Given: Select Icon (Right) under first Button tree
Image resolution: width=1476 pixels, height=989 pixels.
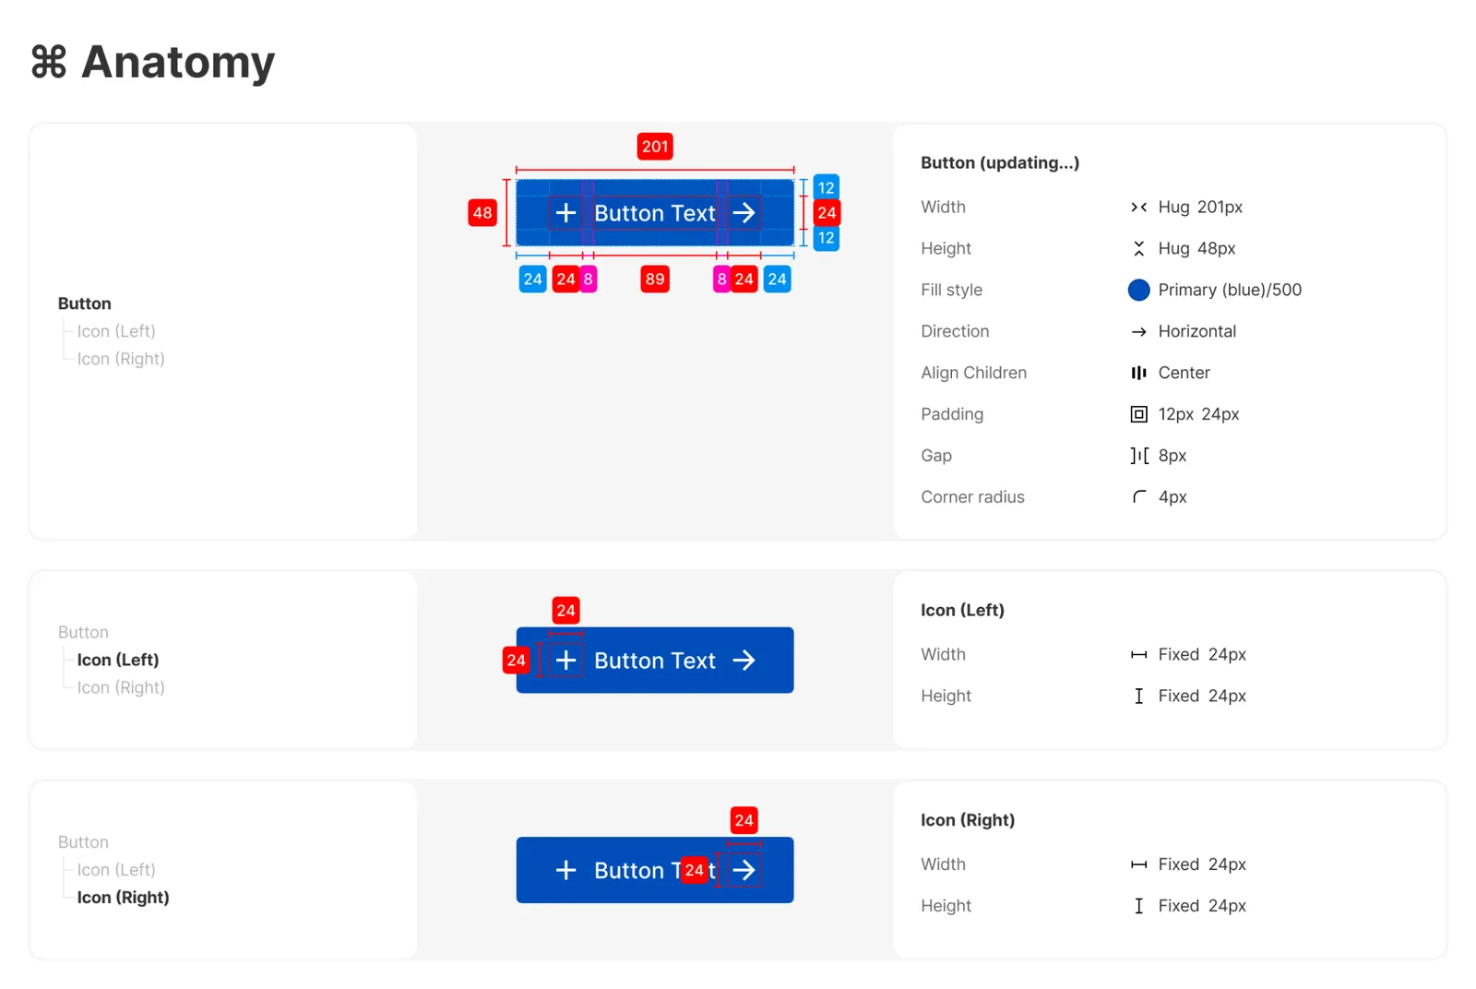Looking at the screenshot, I should [x=121, y=359].
